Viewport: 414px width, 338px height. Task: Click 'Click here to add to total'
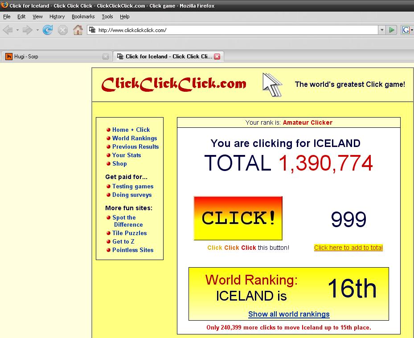coord(348,248)
